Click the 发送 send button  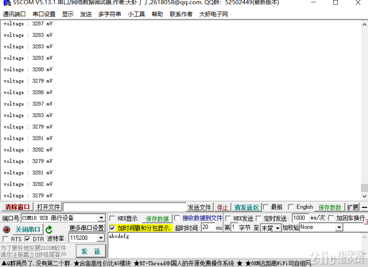[91, 251]
